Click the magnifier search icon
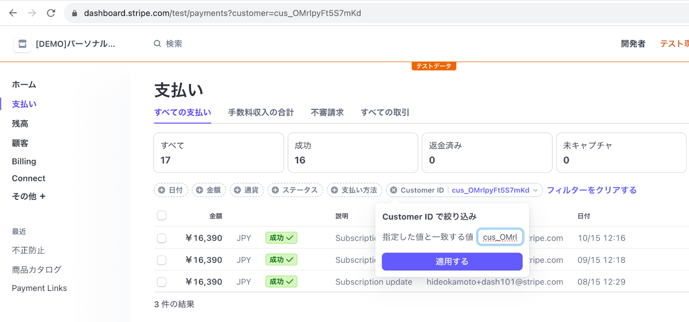689x322 pixels. click(x=157, y=44)
